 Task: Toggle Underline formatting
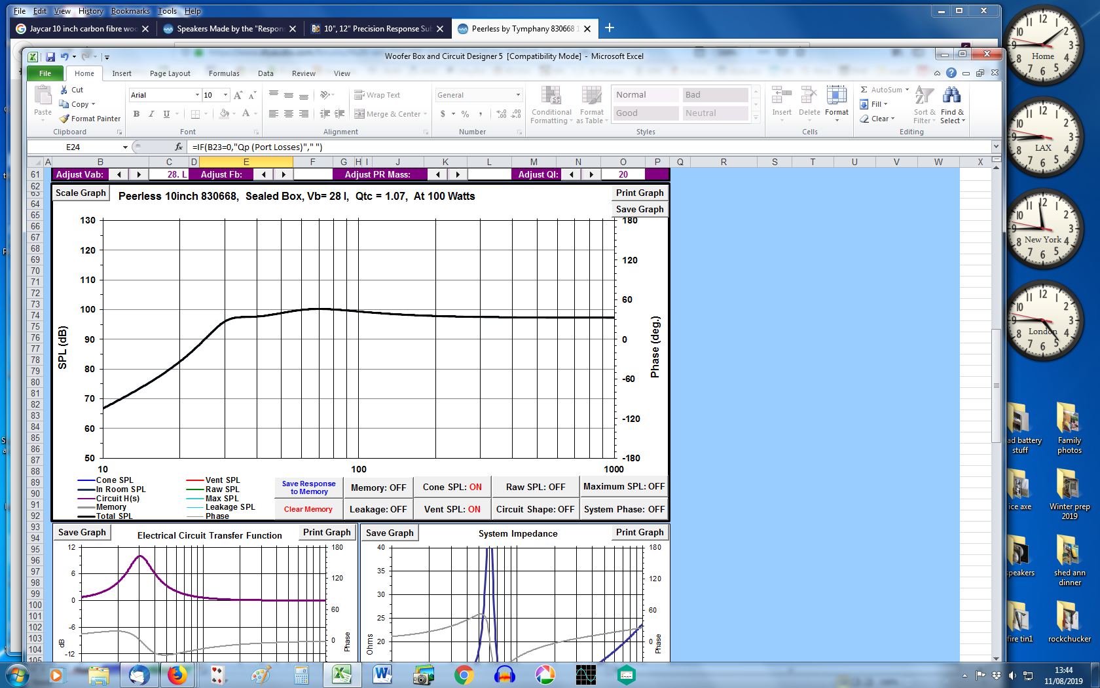click(166, 113)
